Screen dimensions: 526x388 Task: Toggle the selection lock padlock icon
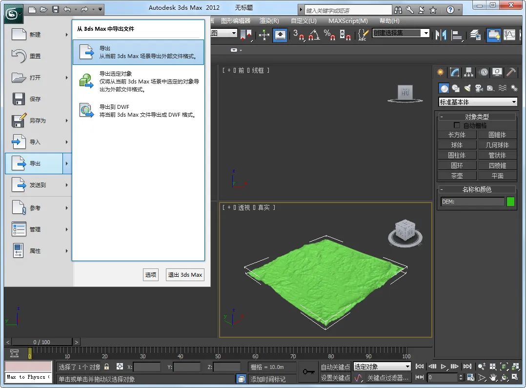[x=107, y=367]
